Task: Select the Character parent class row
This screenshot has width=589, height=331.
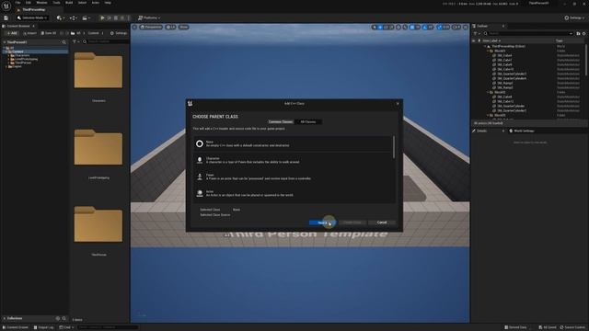Action: 294,160
